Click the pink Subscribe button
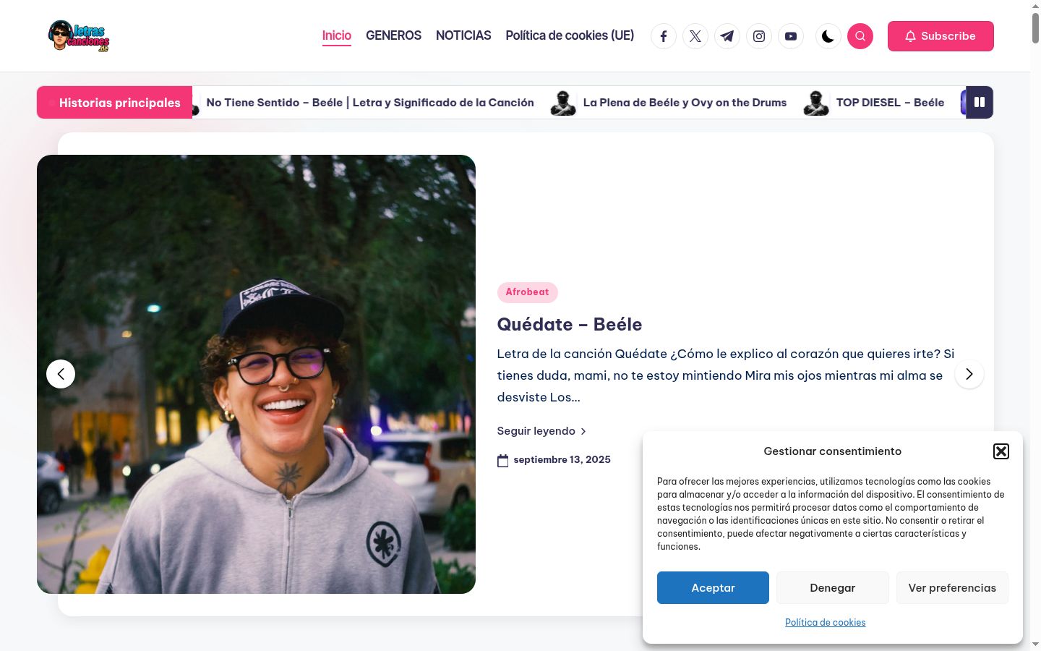1041x651 pixels. tap(941, 36)
